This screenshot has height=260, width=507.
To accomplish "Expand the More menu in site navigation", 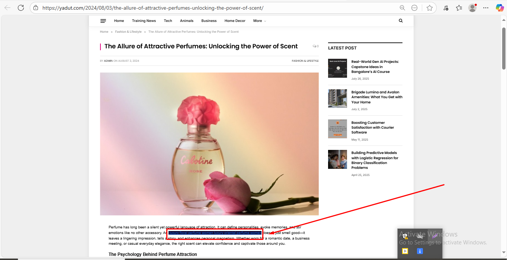I will pyautogui.click(x=259, y=21).
